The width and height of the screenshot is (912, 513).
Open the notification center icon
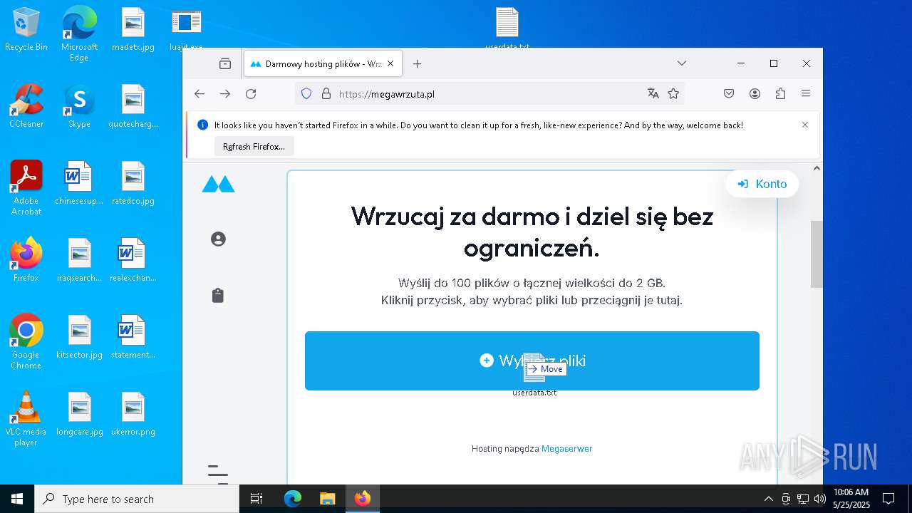888,499
